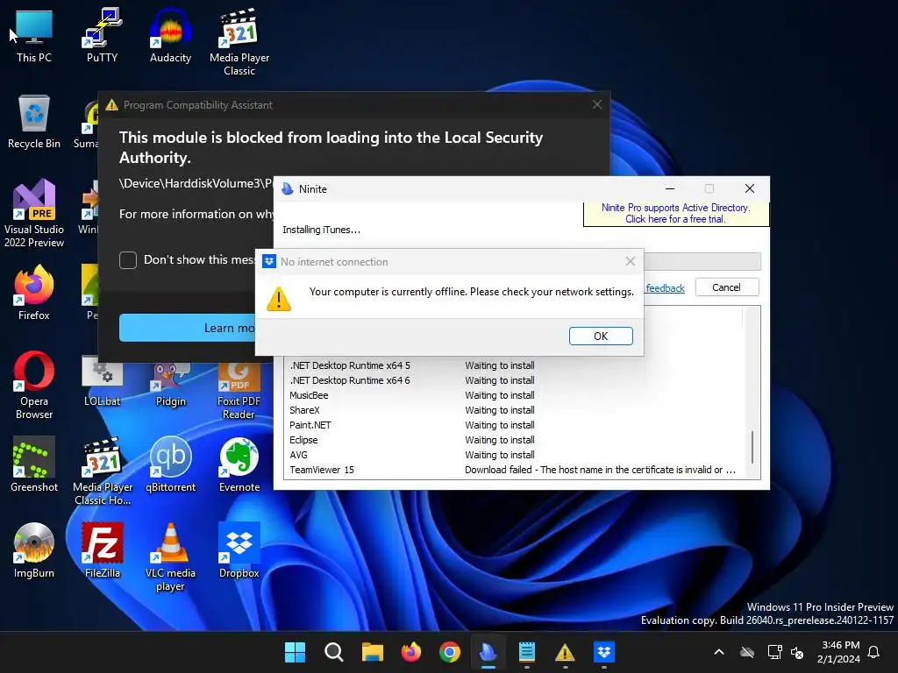
Task: Close the No internet connection dialog
Action: coord(630,261)
